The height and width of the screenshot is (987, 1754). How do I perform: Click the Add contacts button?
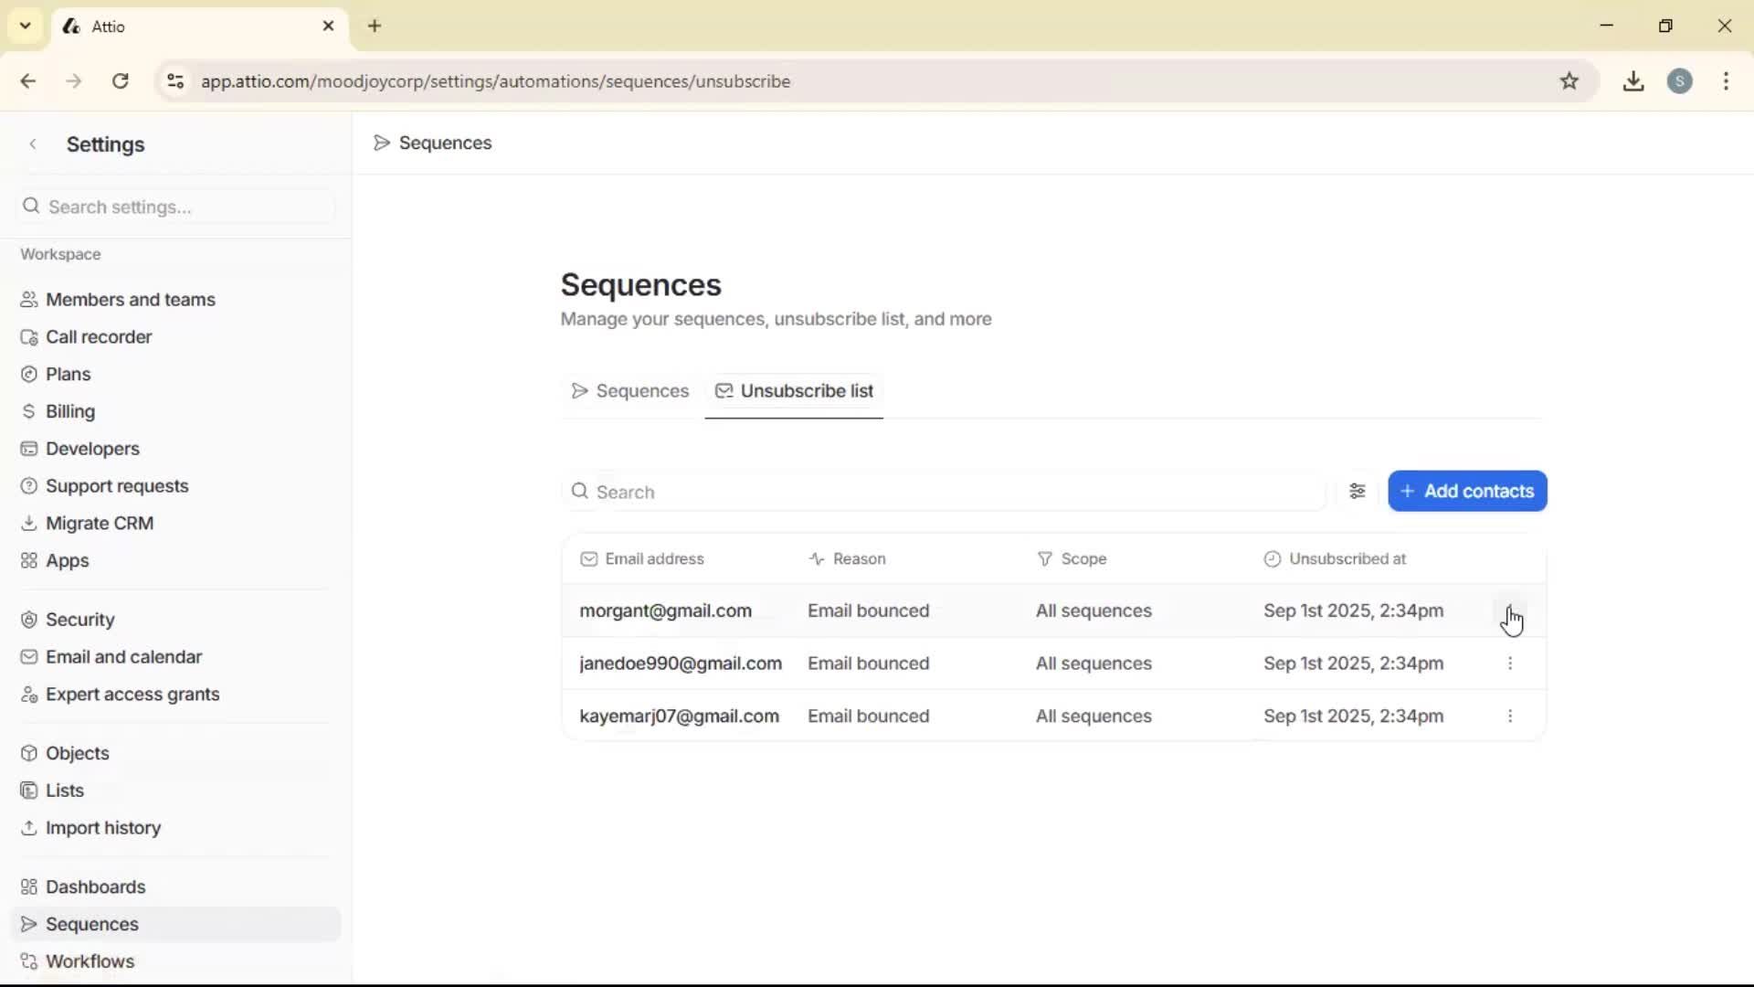point(1467,491)
